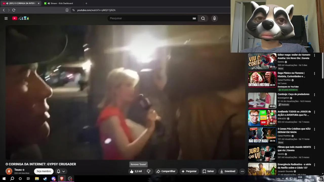The height and width of the screenshot is (182, 324).
Task: Open Teuso channel avatar
Action: 9,171
